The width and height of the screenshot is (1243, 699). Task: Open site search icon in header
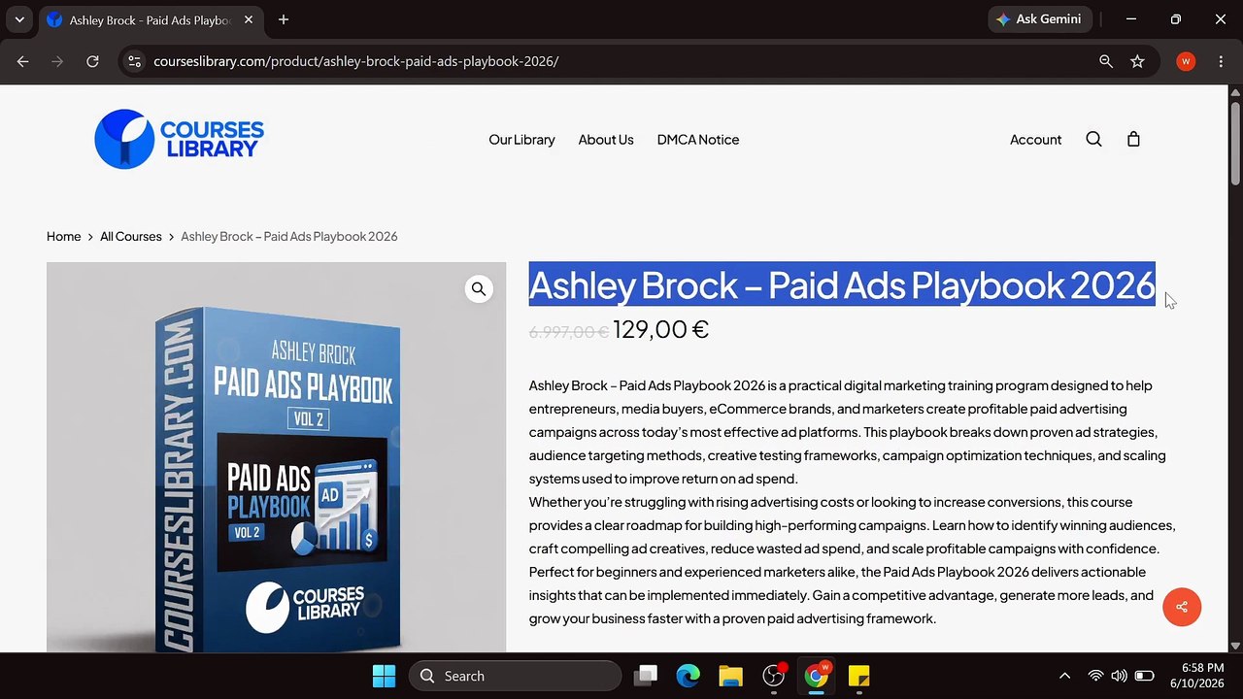pos(1093,139)
